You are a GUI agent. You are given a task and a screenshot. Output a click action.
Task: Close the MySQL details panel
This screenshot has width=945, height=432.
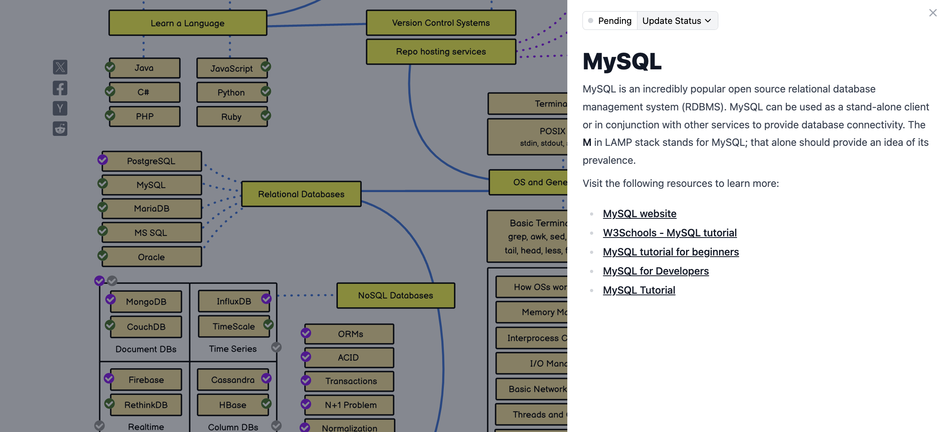(x=933, y=13)
